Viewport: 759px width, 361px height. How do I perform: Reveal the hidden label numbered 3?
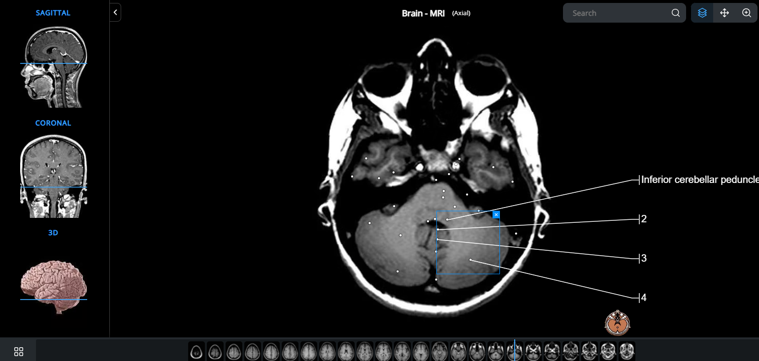(644, 258)
